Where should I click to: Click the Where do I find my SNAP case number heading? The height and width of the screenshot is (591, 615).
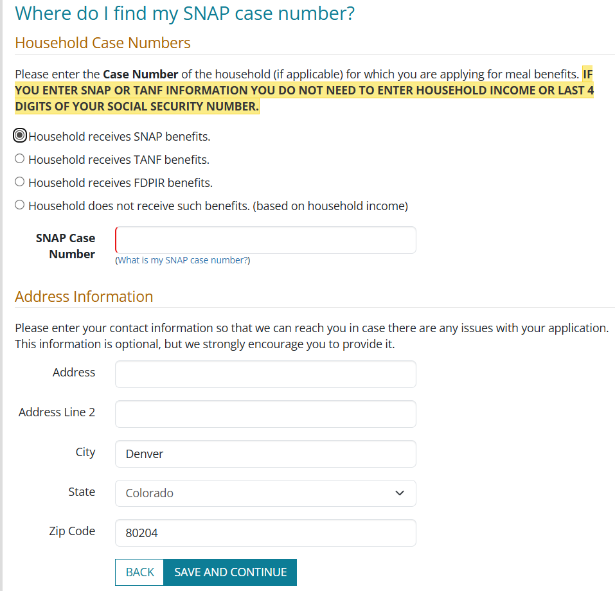tap(184, 13)
